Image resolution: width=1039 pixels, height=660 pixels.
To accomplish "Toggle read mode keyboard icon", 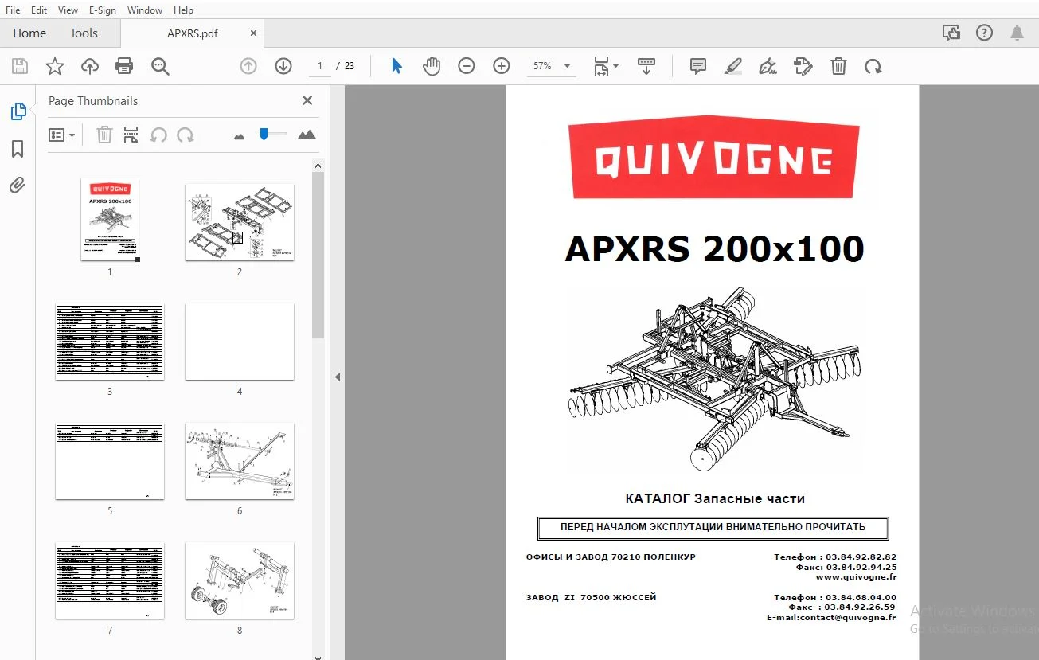I will point(646,67).
